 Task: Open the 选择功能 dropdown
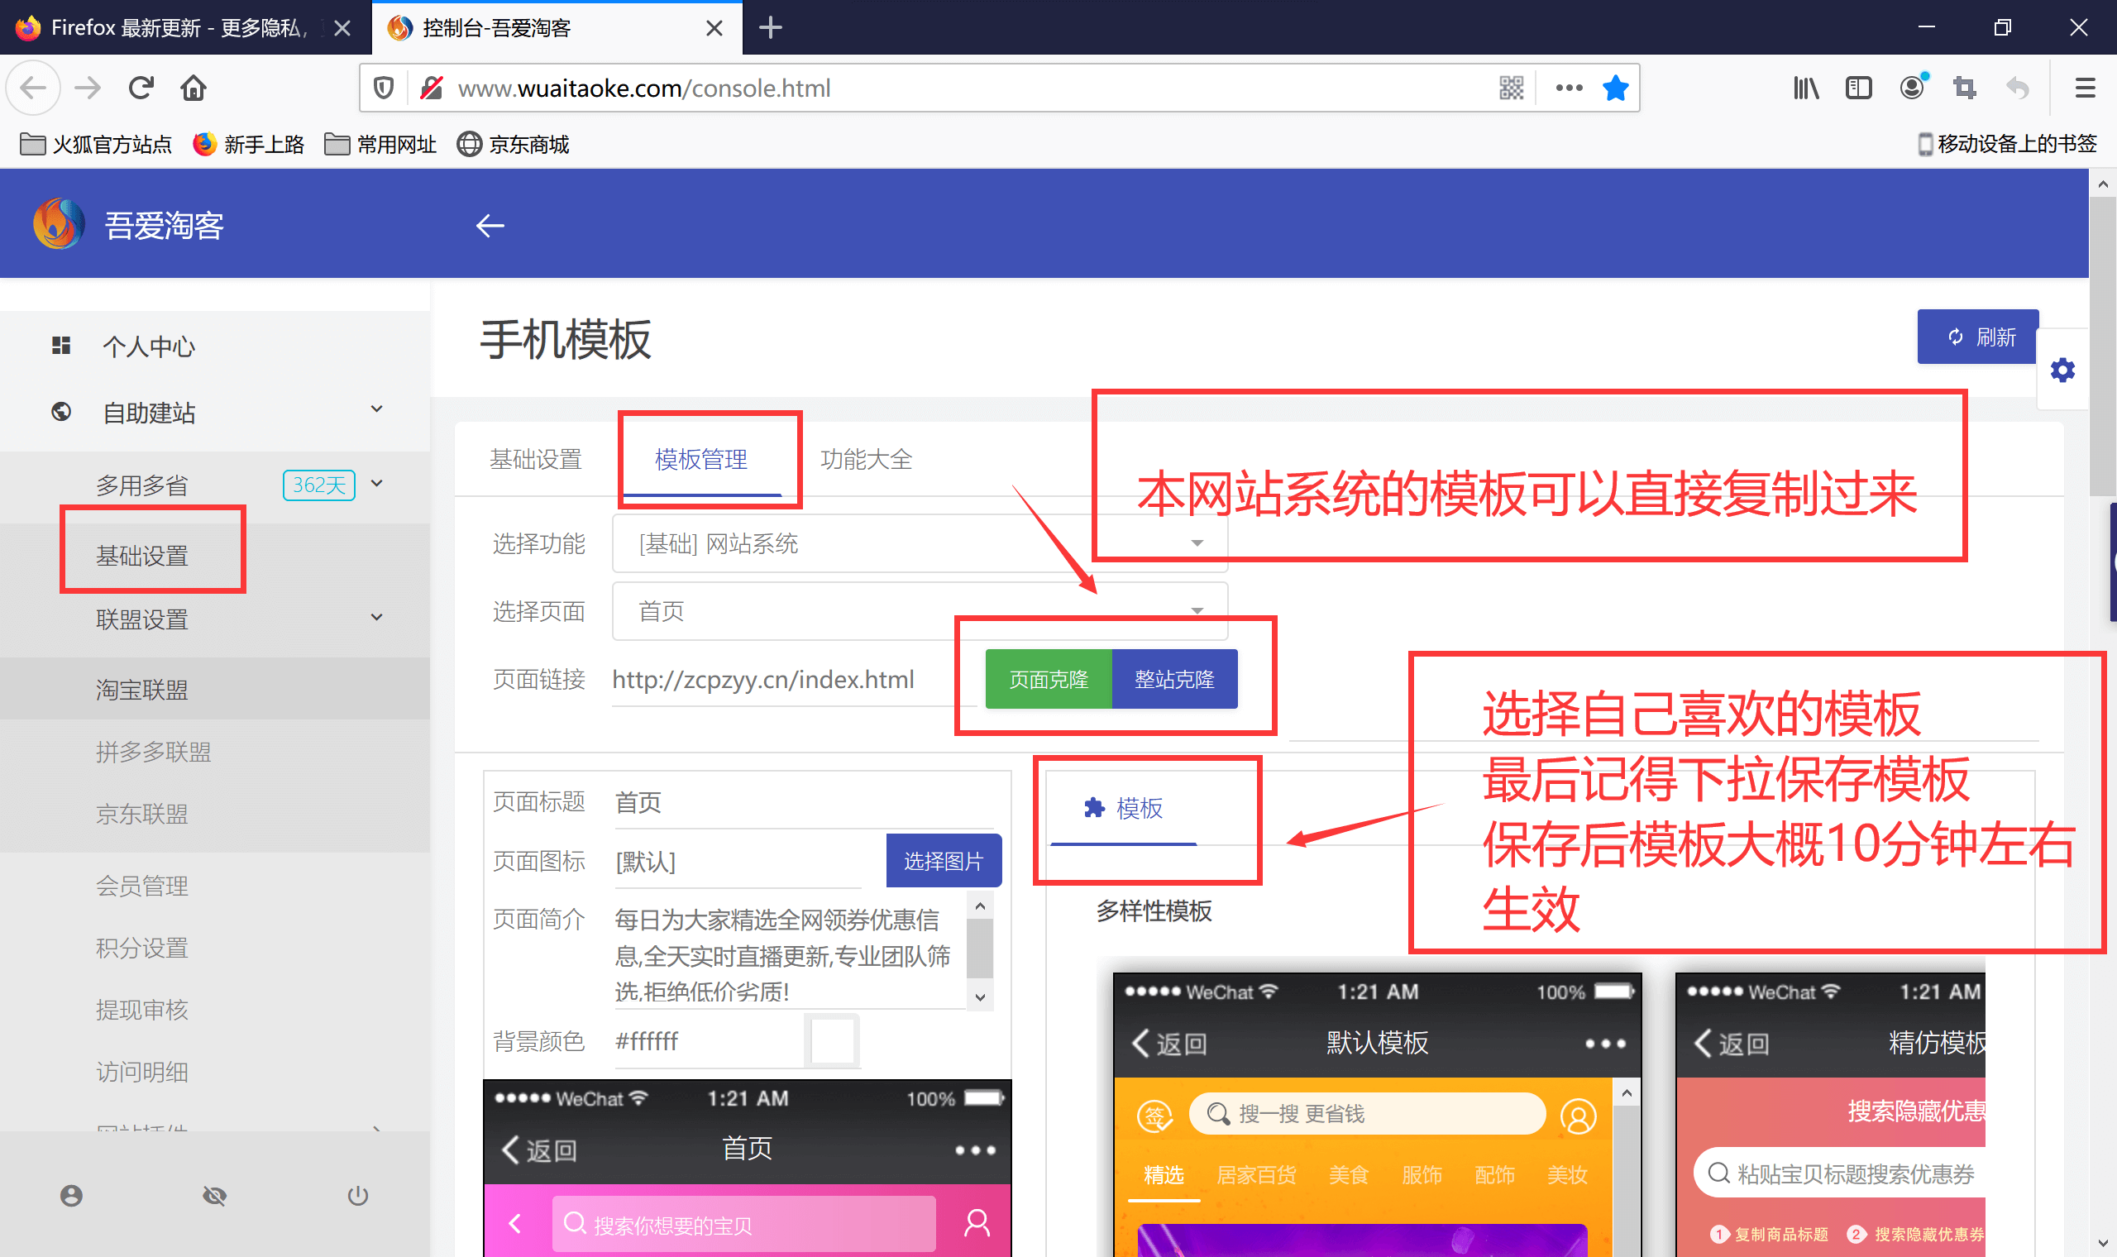coord(920,543)
